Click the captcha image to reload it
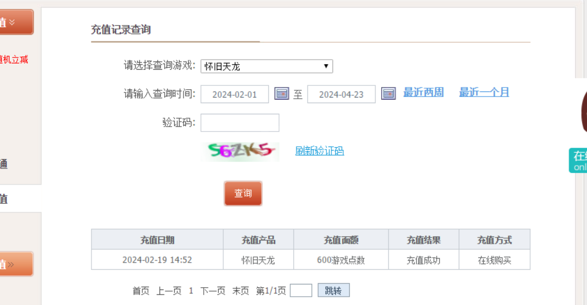Screen dimensions: 587x305 240,151
